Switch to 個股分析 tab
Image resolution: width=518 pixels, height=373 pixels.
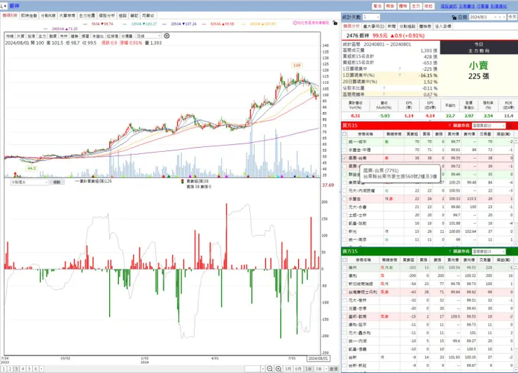[106, 15]
